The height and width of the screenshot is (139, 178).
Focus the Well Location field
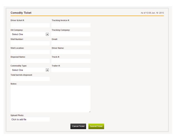[x=30, y=52]
